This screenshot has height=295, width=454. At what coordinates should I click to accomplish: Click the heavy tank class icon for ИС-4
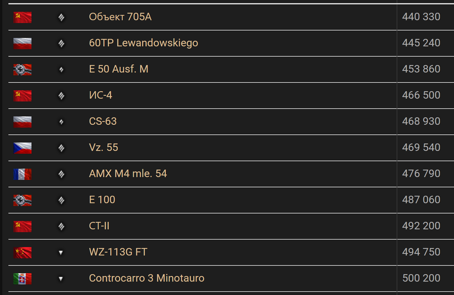click(x=61, y=96)
